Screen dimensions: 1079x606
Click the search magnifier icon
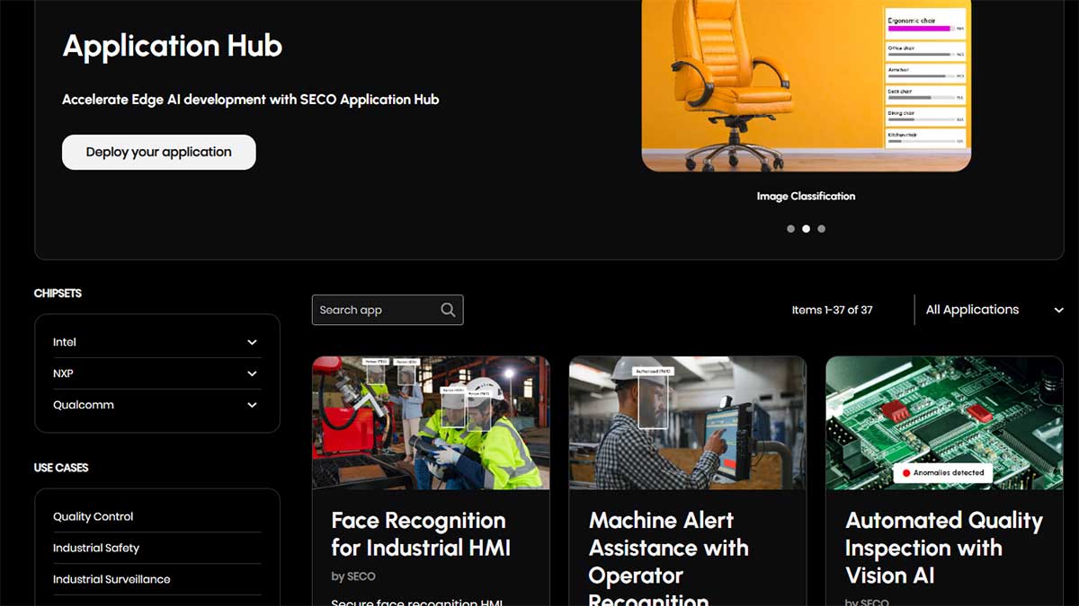point(448,310)
